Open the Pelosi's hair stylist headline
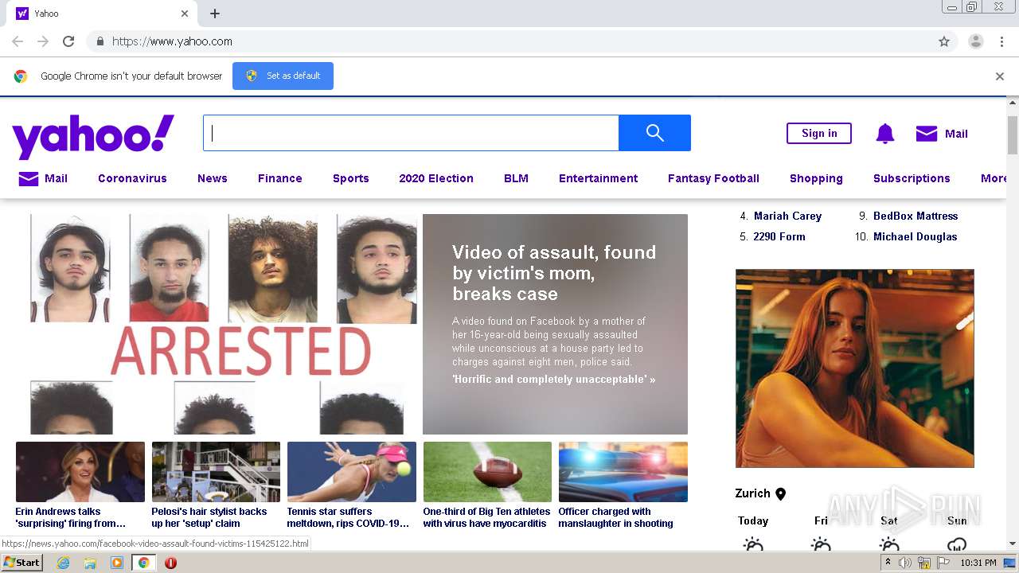Screen dimensions: 1019x573 pos(209,517)
